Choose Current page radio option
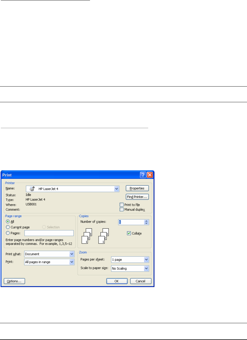This screenshot has height=340, width=247. (8, 227)
